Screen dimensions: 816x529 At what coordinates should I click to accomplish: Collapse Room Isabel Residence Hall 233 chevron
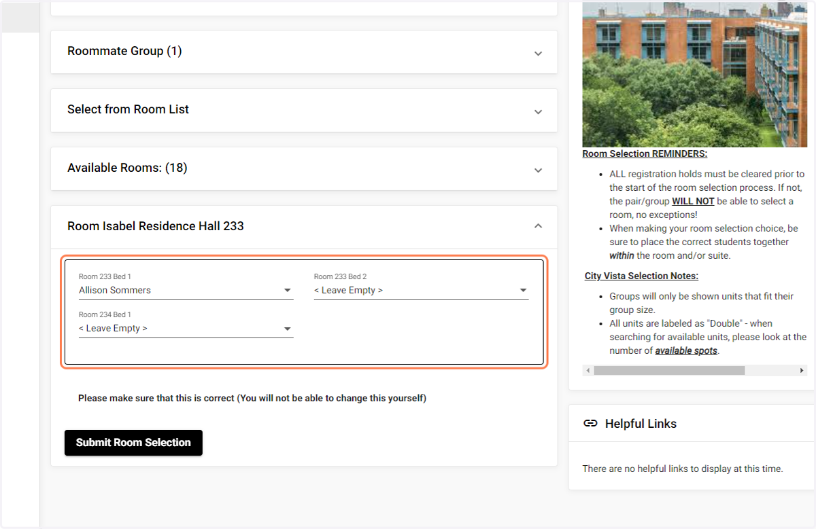point(538,225)
